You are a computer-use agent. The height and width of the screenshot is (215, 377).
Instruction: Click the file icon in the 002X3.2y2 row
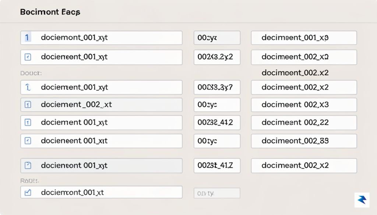(28, 57)
